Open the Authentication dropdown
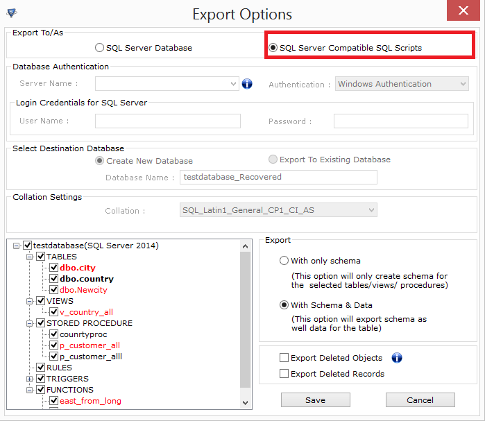Image resolution: width=485 pixels, height=421 pixels. click(x=463, y=84)
